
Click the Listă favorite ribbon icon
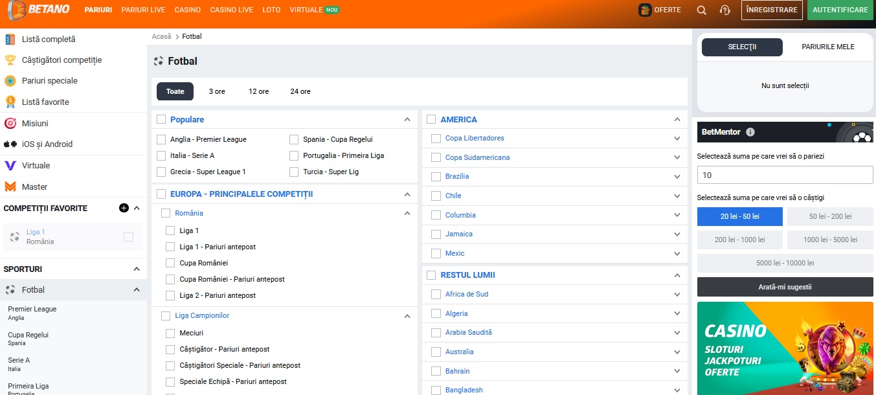tap(10, 102)
